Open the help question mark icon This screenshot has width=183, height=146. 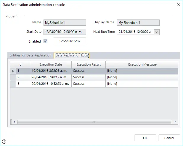tap(4, 142)
